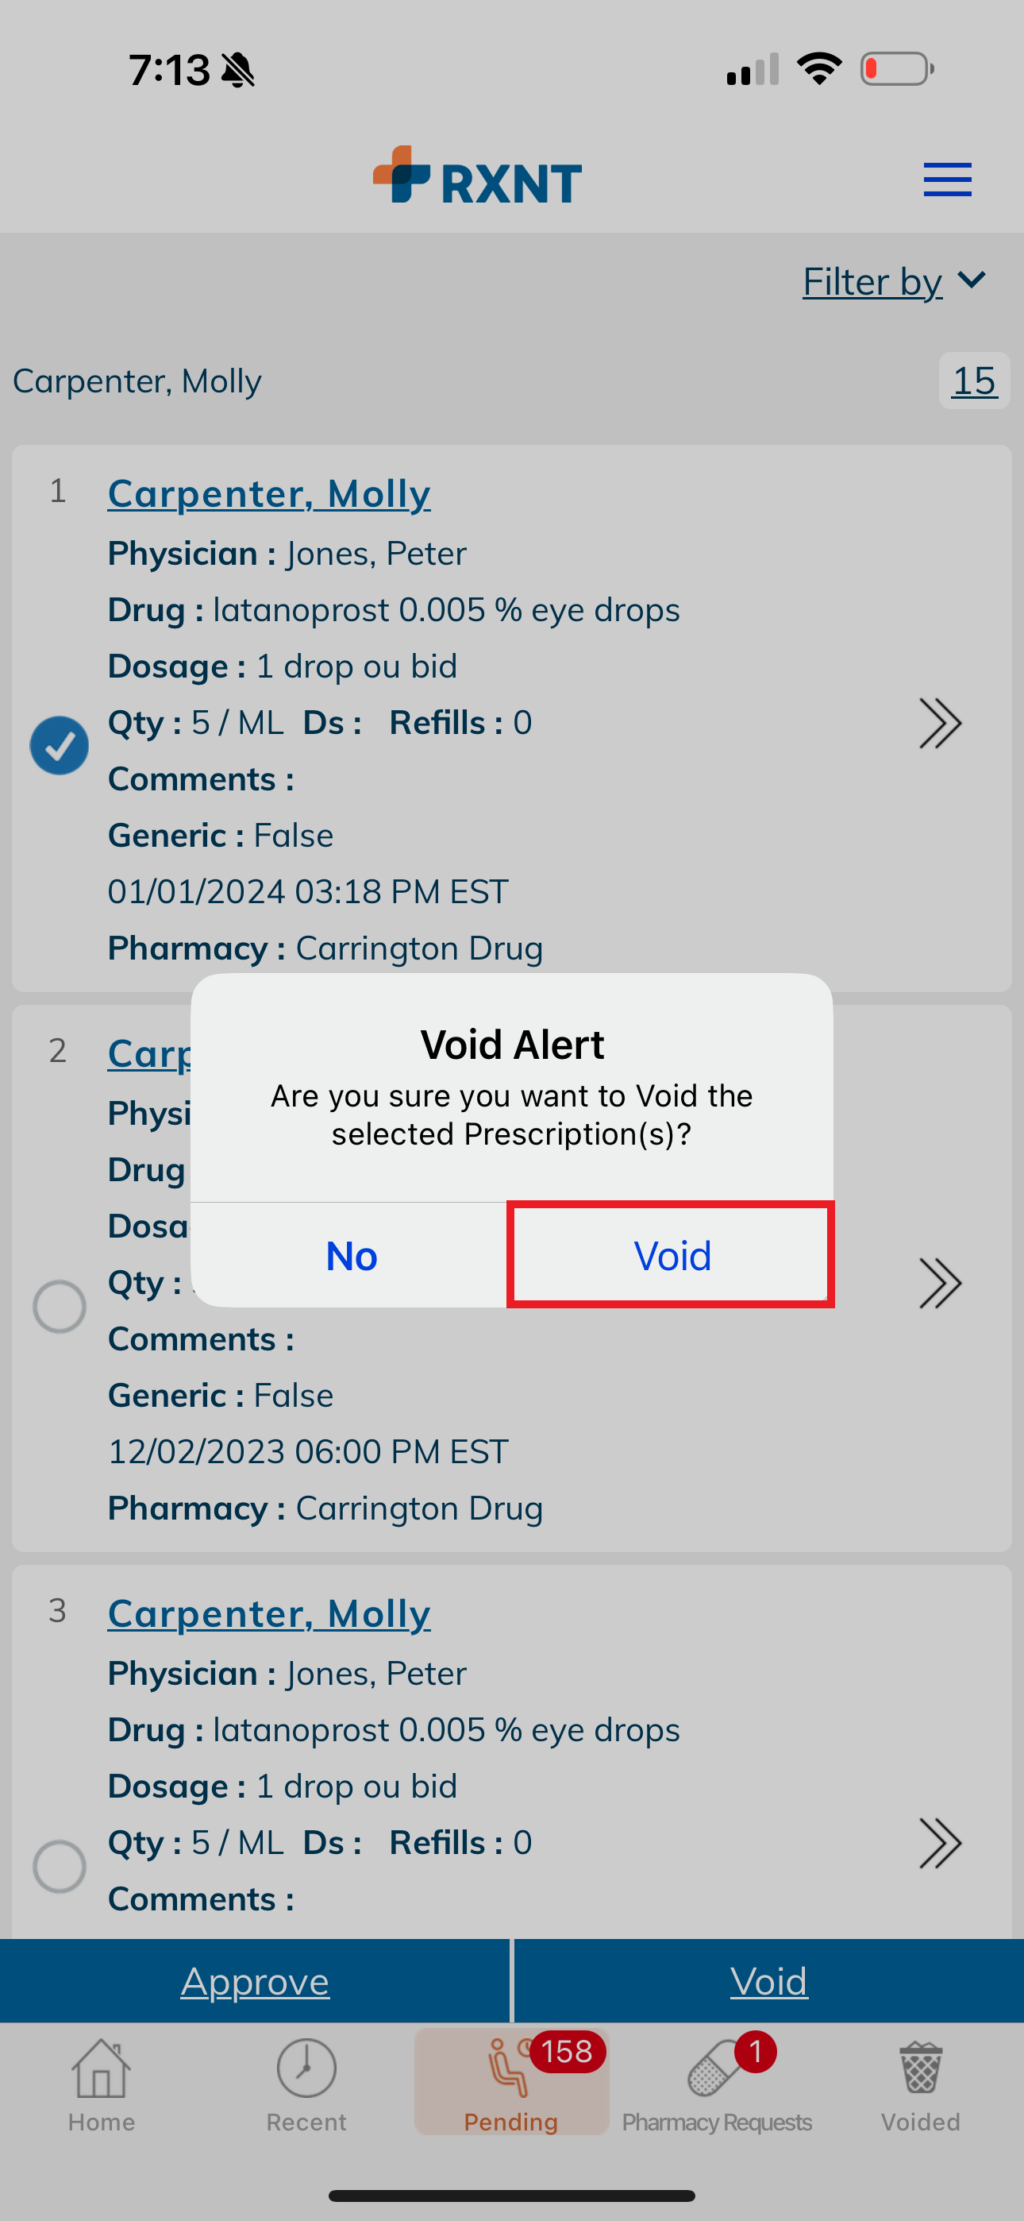The width and height of the screenshot is (1024, 2221).
Task: Tap the 158 pending badge
Action: (x=566, y=2052)
